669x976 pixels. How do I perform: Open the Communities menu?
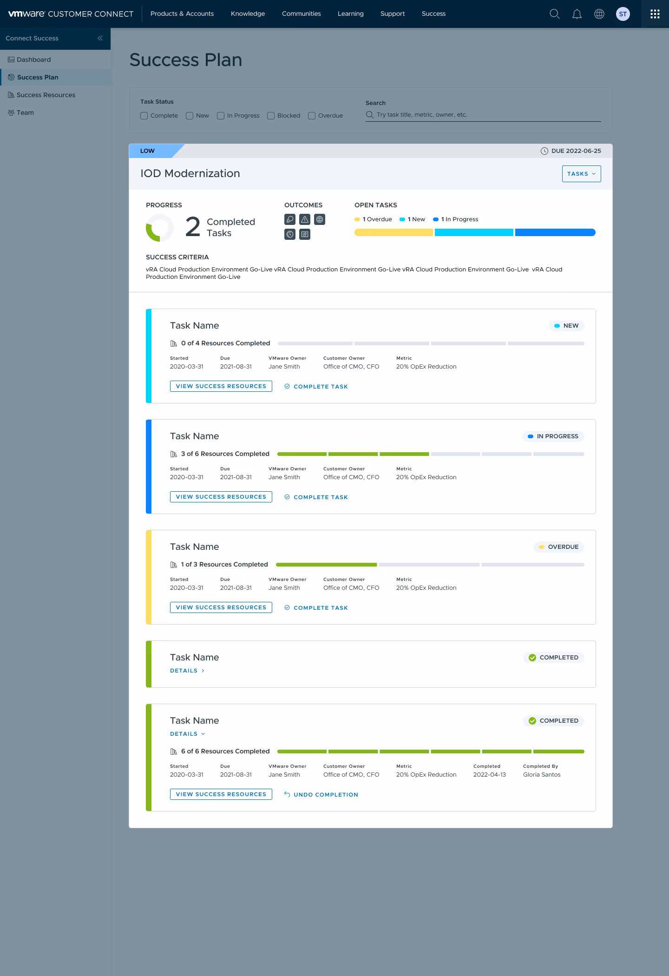pos(301,14)
